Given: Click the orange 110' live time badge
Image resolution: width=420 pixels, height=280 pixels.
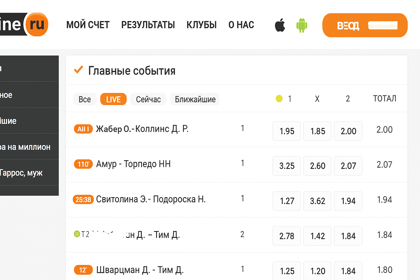Looking at the screenshot, I should pyautogui.click(x=83, y=164).
